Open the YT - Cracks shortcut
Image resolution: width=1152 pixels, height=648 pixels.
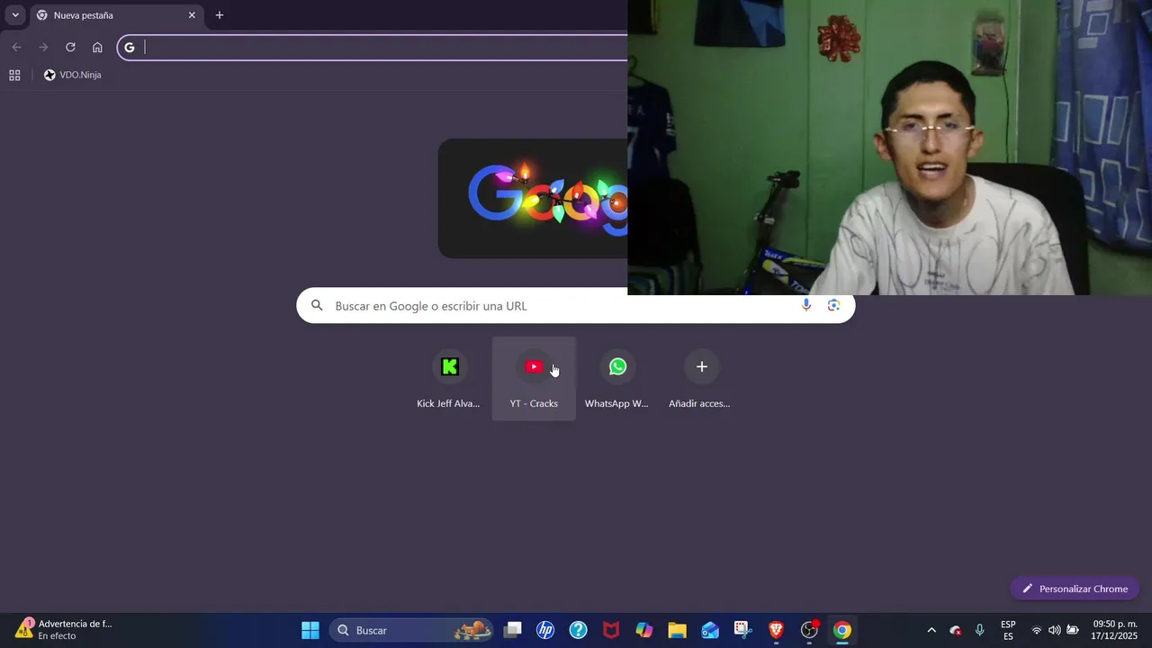click(534, 379)
